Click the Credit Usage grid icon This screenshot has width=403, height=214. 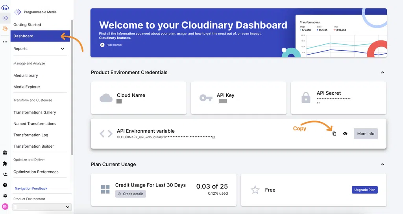105,189
